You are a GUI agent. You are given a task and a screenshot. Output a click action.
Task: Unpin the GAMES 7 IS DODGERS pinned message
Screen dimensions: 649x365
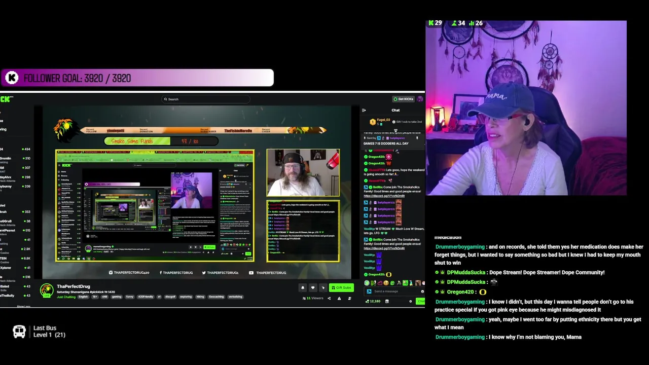click(x=417, y=138)
